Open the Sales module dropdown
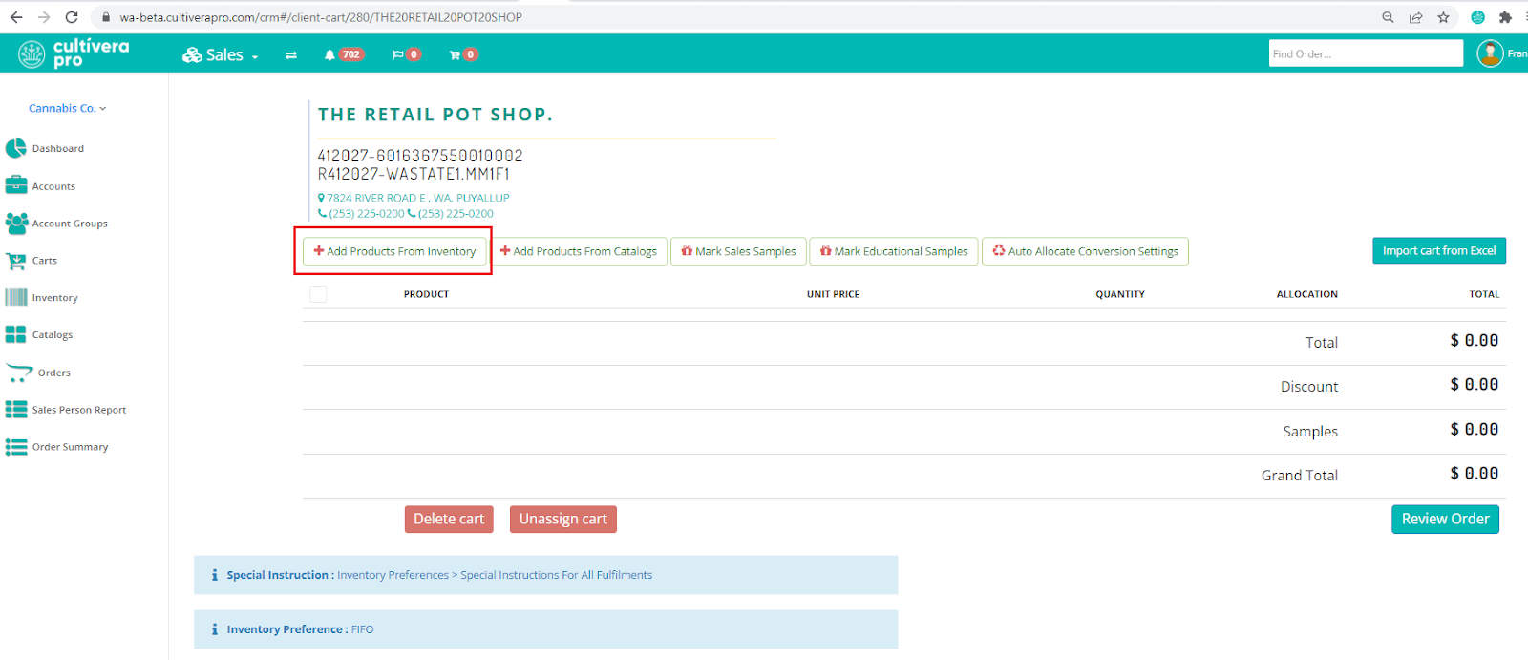Viewport: 1528px width, 660px height. click(221, 55)
